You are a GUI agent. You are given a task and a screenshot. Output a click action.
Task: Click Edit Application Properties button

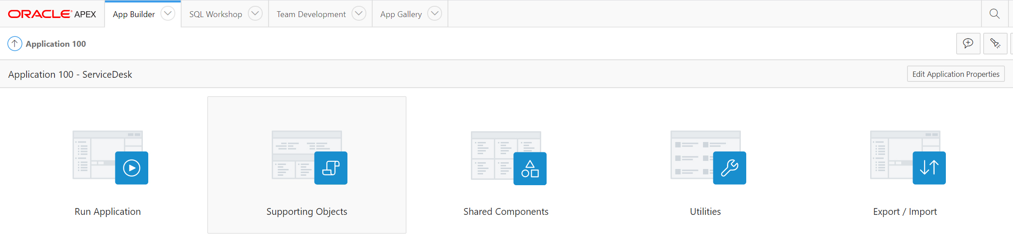pyautogui.click(x=956, y=74)
